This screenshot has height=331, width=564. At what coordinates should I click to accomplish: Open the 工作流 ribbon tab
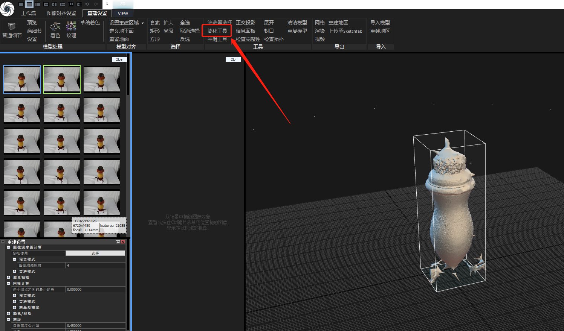point(29,13)
